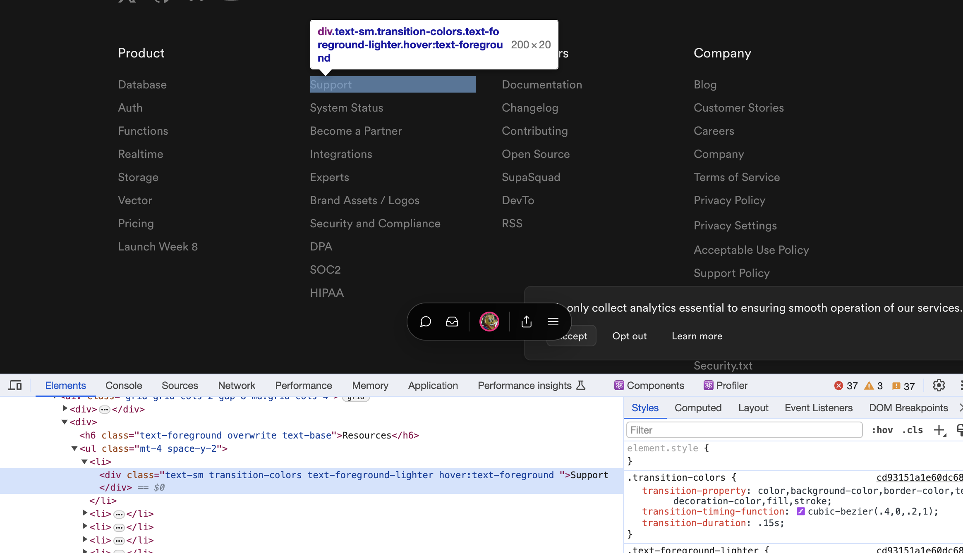Toggle the :hov element state pane

(x=882, y=430)
